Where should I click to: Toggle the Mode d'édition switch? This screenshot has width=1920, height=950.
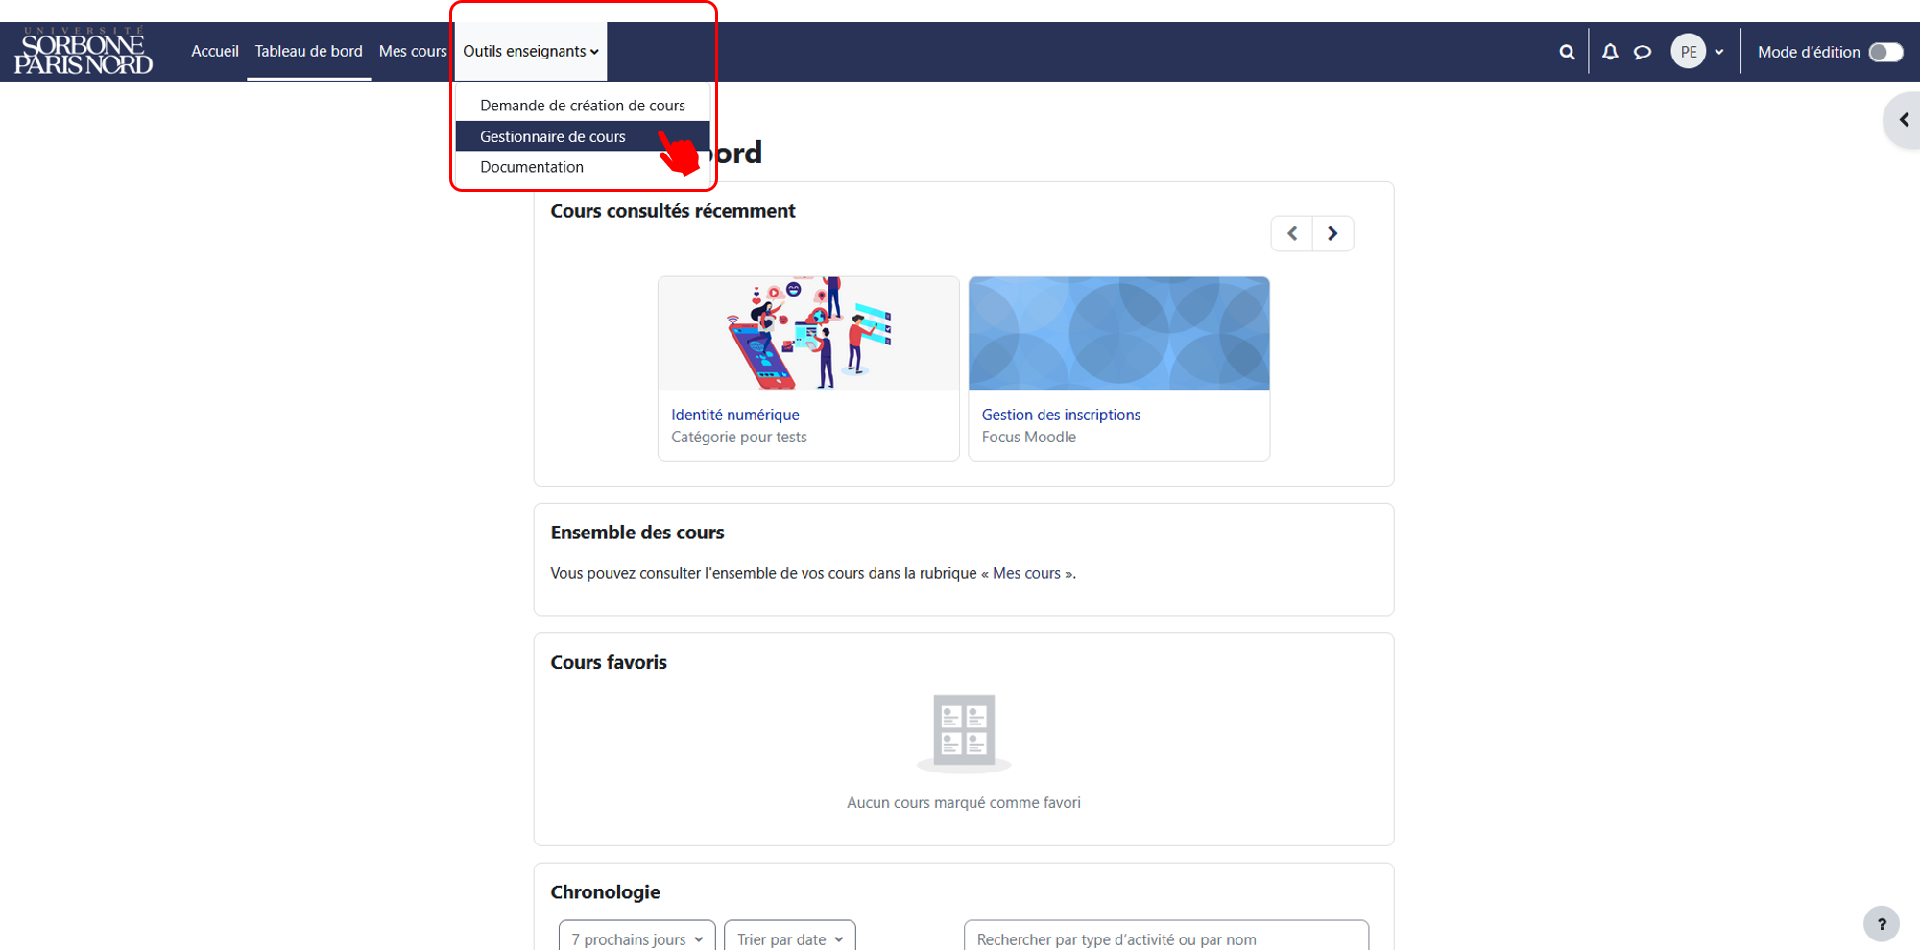pyautogui.click(x=1885, y=52)
